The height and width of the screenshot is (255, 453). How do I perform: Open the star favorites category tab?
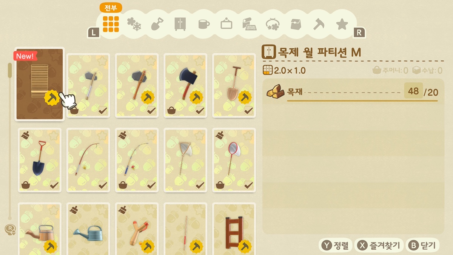pos(342,24)
